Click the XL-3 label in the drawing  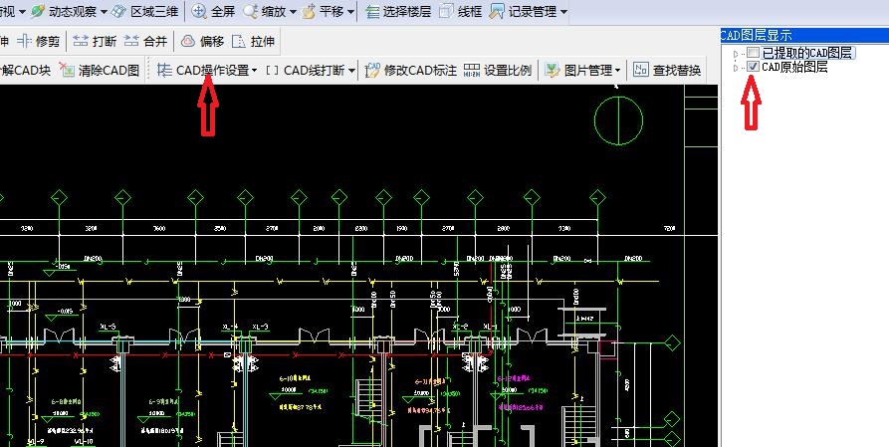pos(260,327)
